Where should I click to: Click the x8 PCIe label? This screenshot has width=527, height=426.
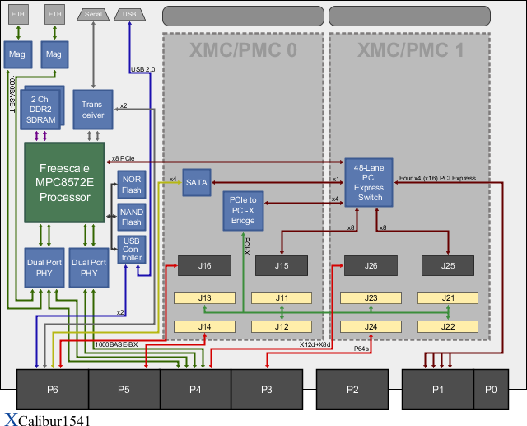coord(123,158)
